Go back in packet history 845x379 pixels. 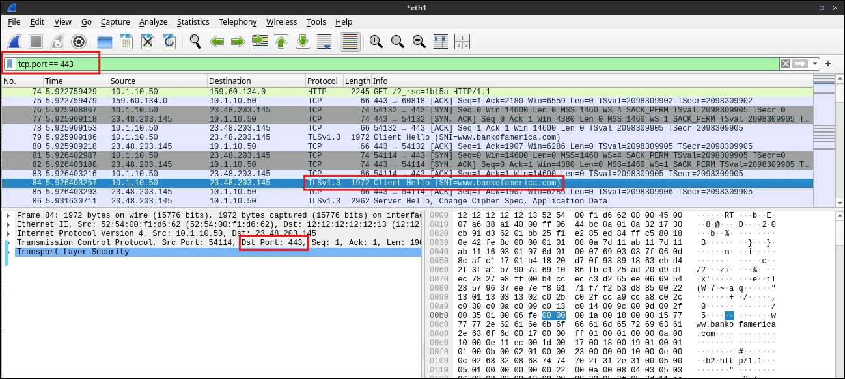pyautogui.click(x=217, y=42)
